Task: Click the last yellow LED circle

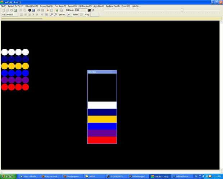Action: (x=26, y=66)
